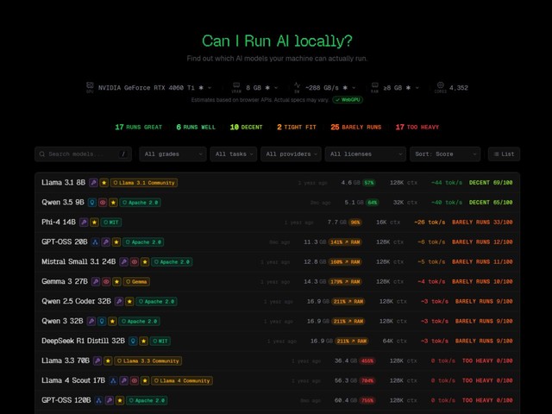This screenshot has height=414, width=552.
Task: Click the blue network icon beside GPT-OSS 120B
Action: [x=99, y=400]
